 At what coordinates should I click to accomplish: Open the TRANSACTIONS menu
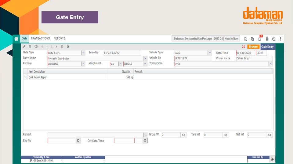[40, 38]
